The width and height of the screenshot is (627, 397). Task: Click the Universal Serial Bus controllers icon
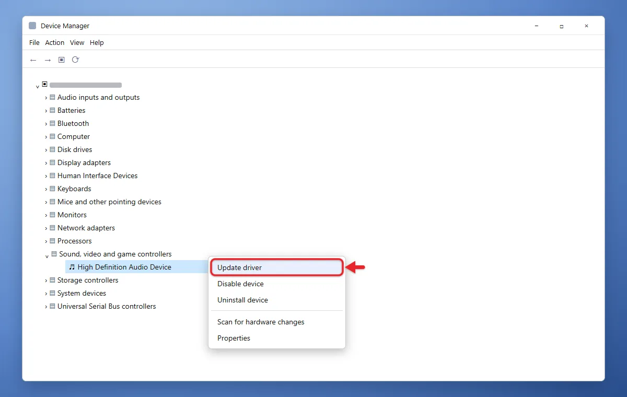pyautogui.click(x=53, y=306)
